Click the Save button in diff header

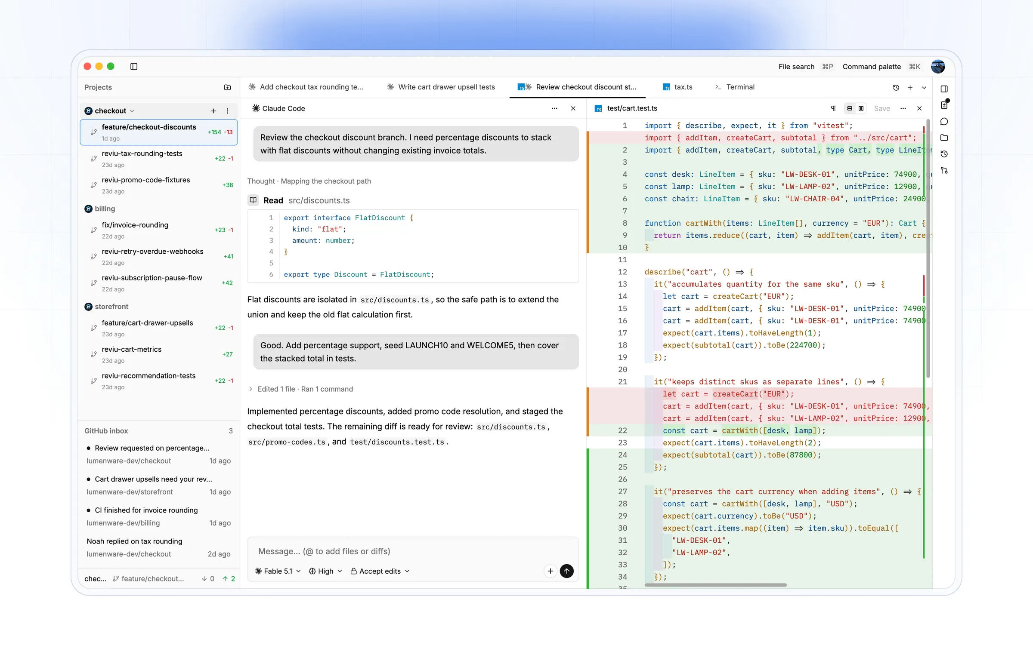point(882,108)
